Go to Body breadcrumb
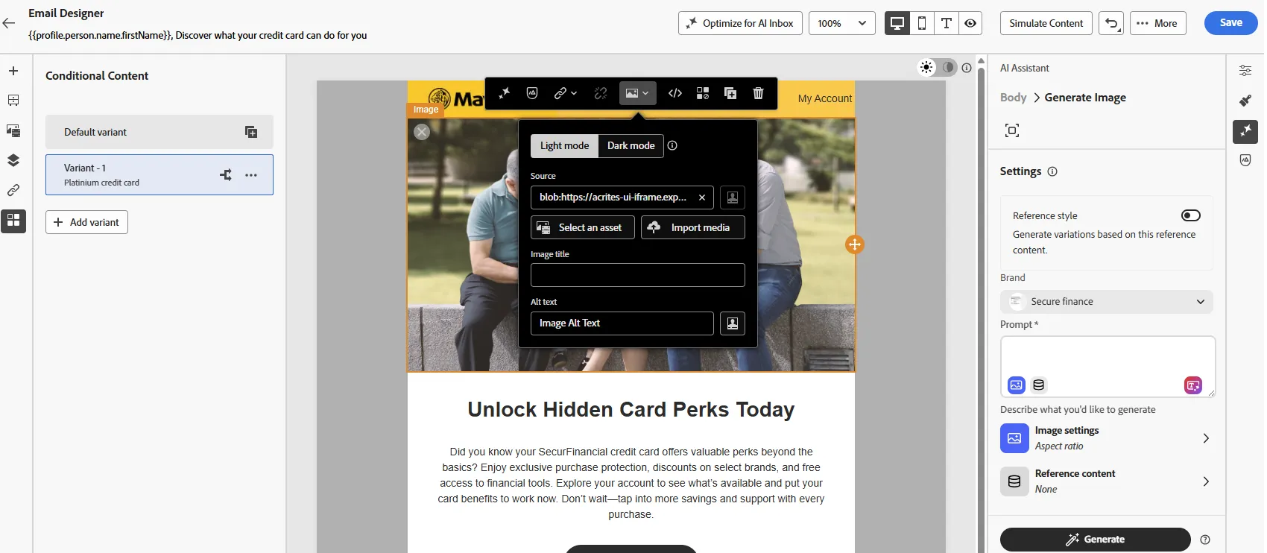 click(x=1013, y=98)
